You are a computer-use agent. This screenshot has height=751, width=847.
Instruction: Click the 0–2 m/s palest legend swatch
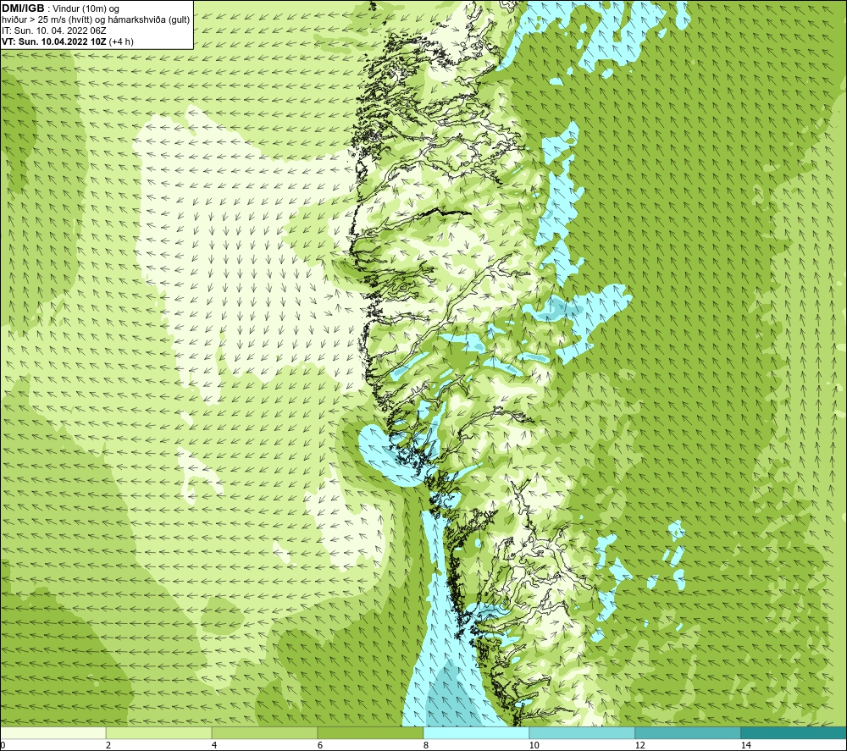click(53, 733)
